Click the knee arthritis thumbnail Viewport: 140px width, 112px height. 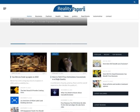(x=97, y=84)
